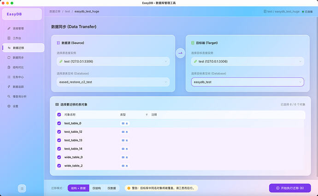Open the 工作台 workbench icon

[x=9, y=38]
